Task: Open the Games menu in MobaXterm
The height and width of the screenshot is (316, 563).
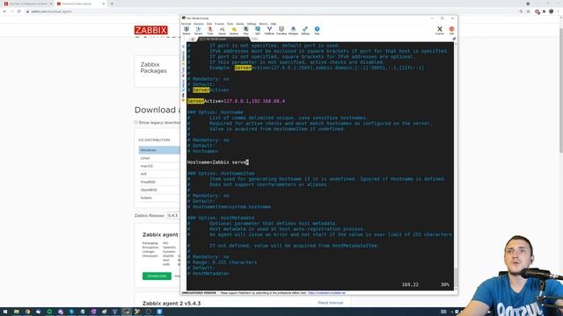Action: pos(239,24)
